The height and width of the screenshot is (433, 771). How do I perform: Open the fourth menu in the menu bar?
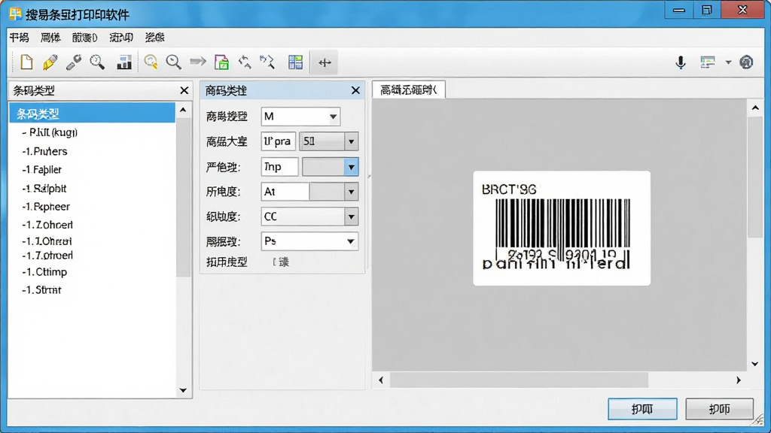tap(121, 38)
